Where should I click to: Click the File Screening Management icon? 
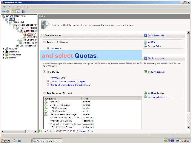(x=21, y=40)
